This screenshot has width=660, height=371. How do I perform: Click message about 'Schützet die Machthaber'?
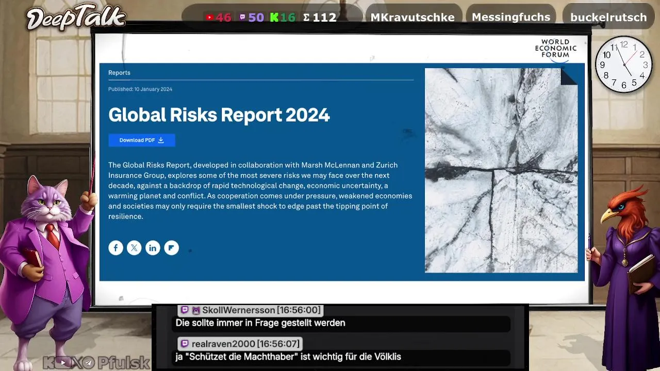pos(288,357)
